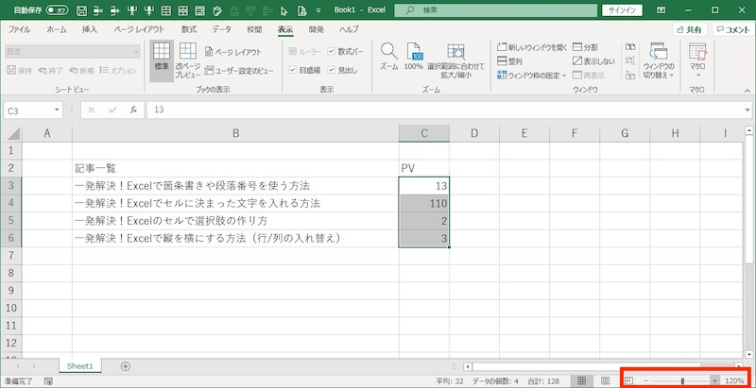Toggle the Gridlines (目盛線) checkbox
Viewport: 756px width, 388px height.
click(292, 70)
